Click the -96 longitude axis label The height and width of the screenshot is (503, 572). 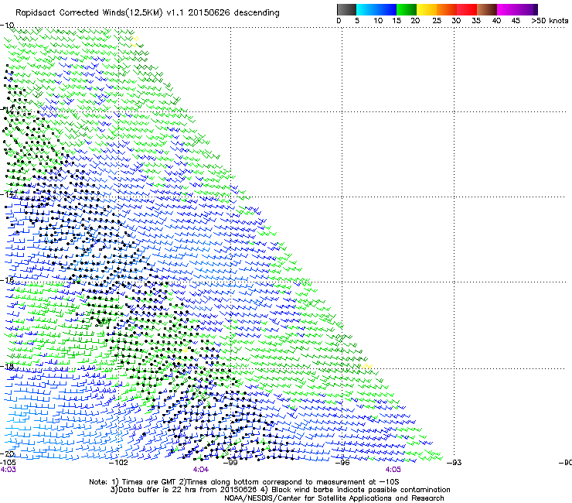coord(342,463)
